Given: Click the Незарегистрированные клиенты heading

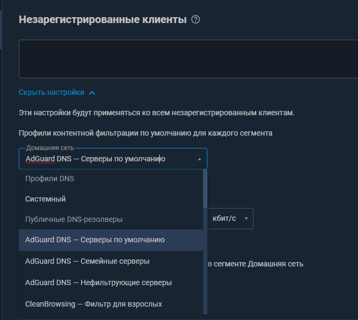Looking at the screenshot, I should coord(103,20).
